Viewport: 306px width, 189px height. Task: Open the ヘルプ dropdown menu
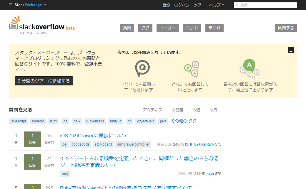217,5
